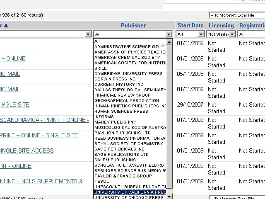Sort by Registration column header
Viewport: 265px width, 199px height.
coord(252,25)
